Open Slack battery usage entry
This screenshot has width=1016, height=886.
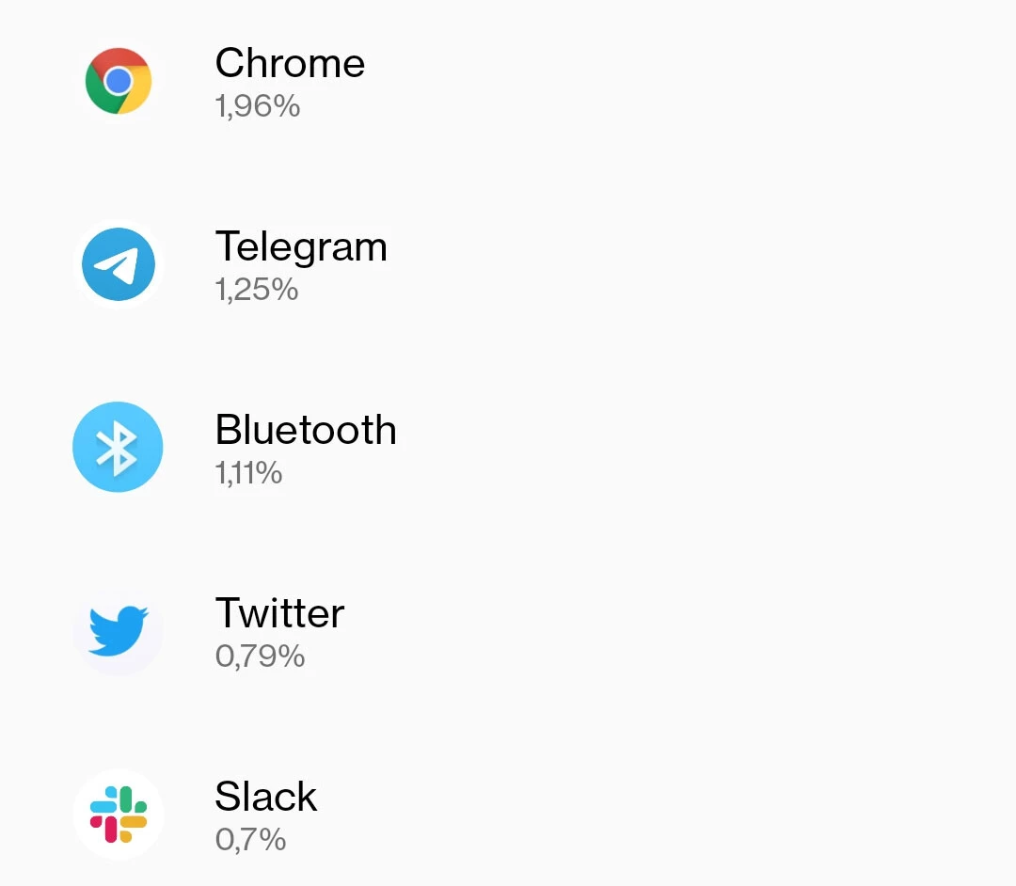point(508,815)
